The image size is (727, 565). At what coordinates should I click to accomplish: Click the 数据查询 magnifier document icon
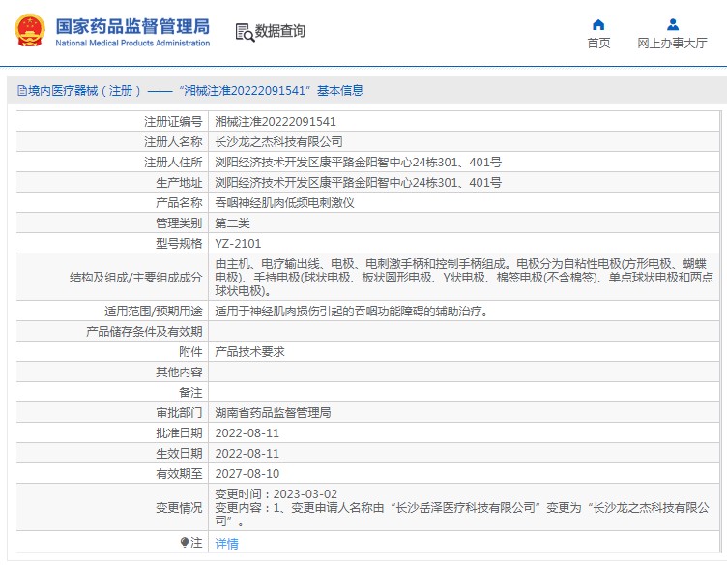click(x=244, y=32)
